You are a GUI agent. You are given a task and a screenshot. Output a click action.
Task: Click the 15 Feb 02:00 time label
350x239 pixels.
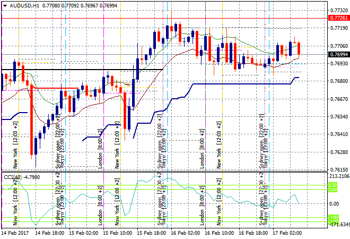click(83, 233)
